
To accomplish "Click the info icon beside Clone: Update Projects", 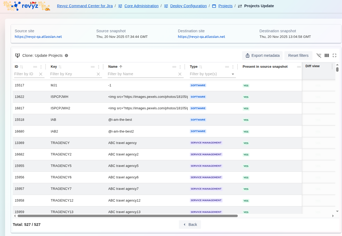I will 66,55.
